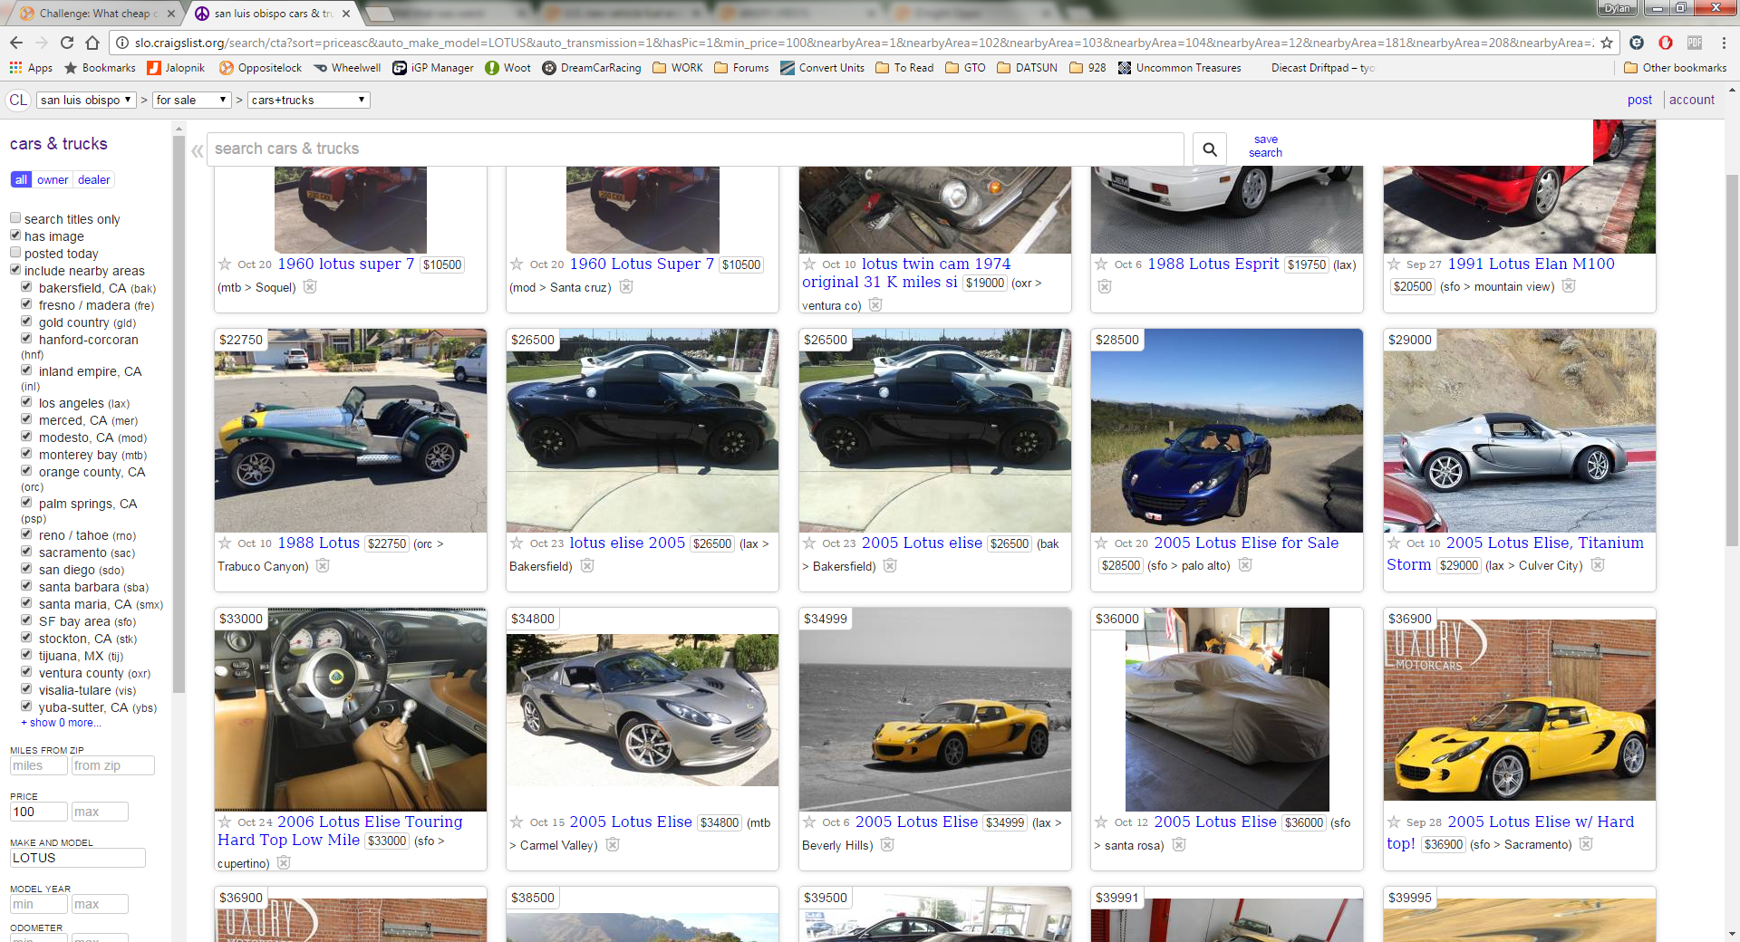Uncheck the bakersfield, CA area
The image size is (1740, 942).
point(26,287)
